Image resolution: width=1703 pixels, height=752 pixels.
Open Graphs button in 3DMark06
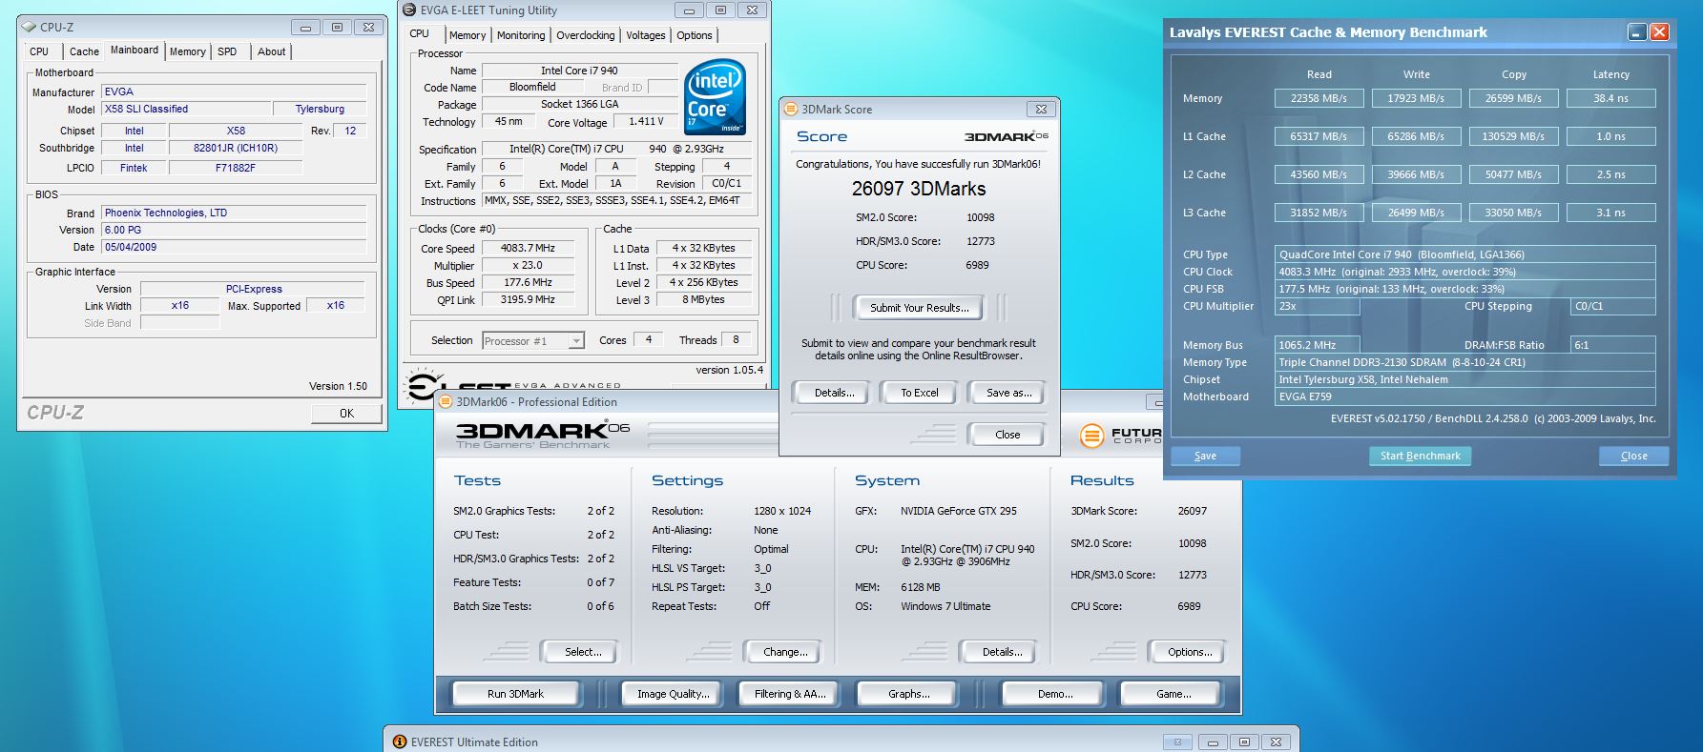(908, 694)
